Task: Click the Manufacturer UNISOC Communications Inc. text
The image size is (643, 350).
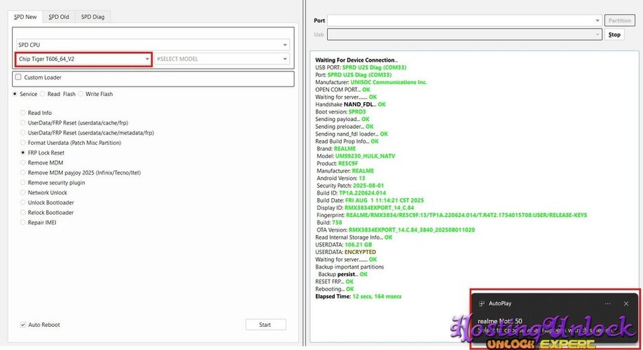Action: (388, 83)
